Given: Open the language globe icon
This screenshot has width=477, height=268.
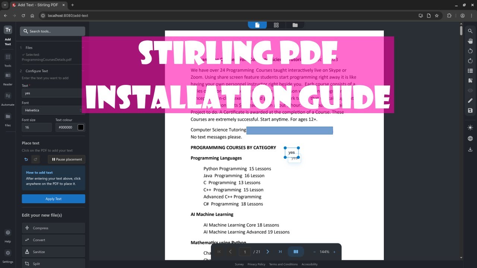Looking at the screenshot, I should pos(470,138).
